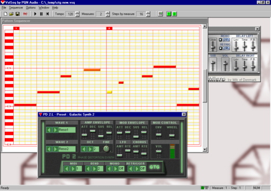The width and height of the screenshot is (271, 191).
Task: Click pattern sequencer scroll up arrow
Action: click(x=205, y=26)
